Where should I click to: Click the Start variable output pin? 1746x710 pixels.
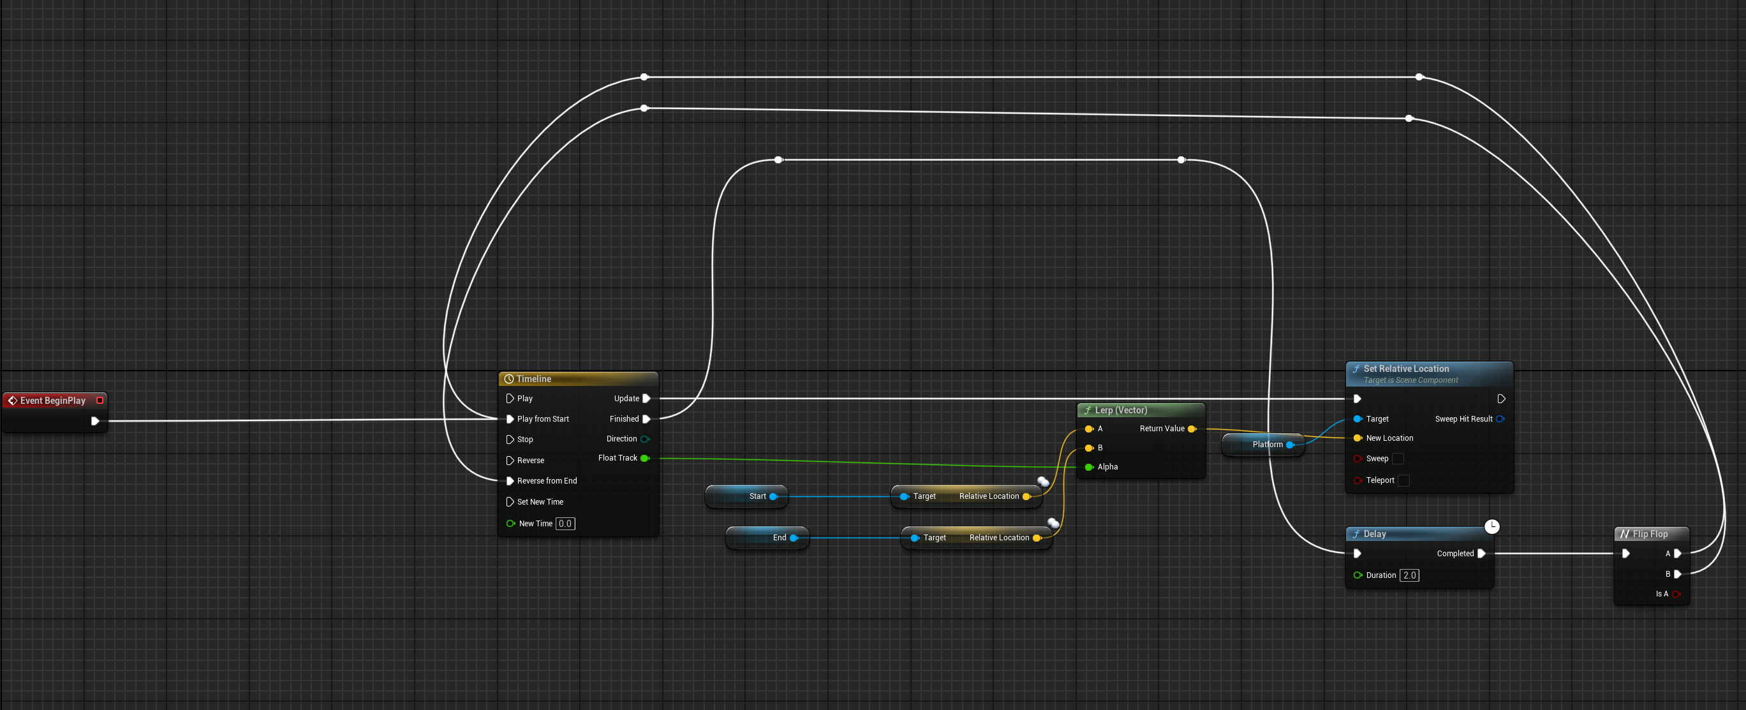(x=773, y=496)
